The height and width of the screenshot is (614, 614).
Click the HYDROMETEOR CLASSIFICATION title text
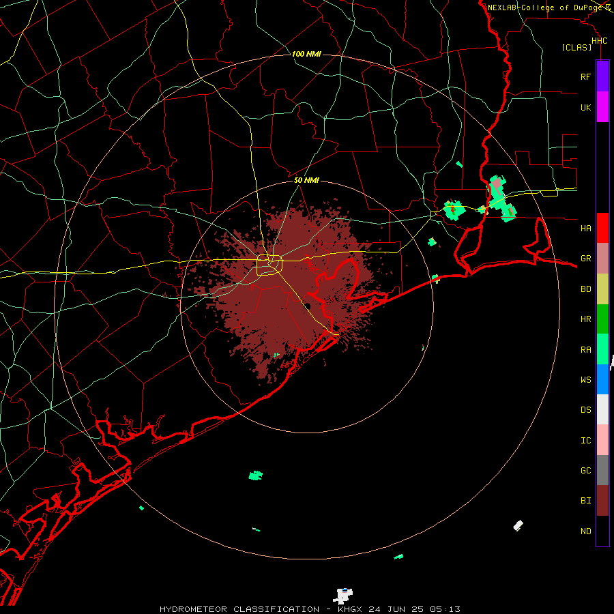tap(239, 609)
